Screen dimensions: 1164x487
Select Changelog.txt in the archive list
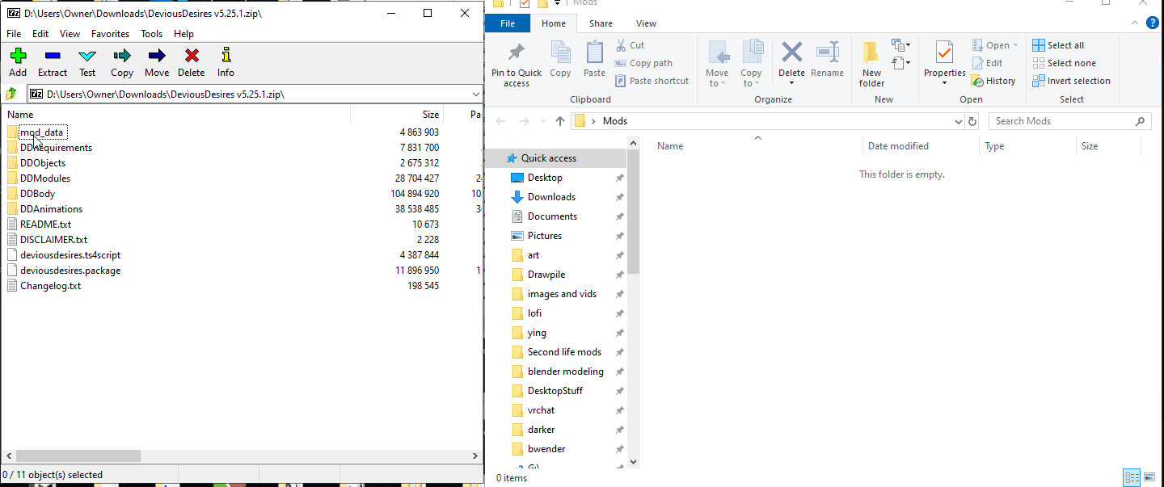(x=50, y=286)
